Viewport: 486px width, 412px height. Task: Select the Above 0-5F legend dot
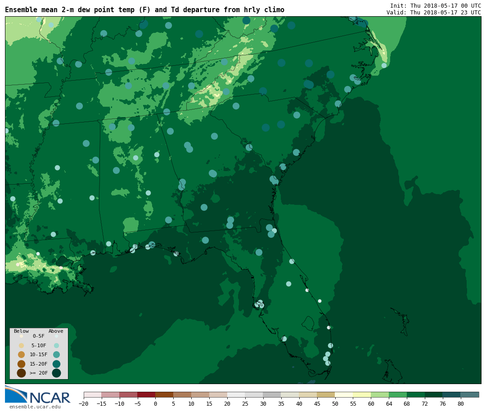click(56, 336)
